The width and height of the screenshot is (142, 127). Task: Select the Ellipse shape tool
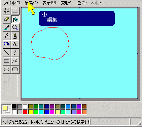coord(7,70)
